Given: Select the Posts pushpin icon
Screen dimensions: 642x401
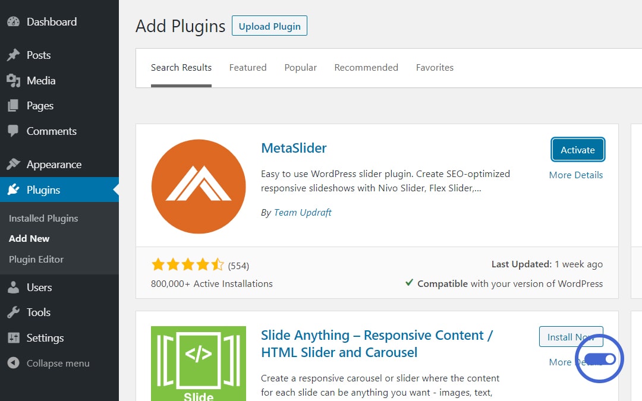Looking at the screenshot, I should pyautogui.click(x=13, y=55).
